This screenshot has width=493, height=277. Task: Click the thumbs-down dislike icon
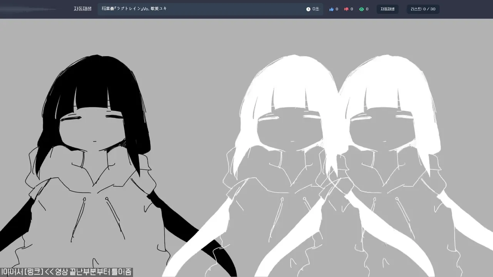346,9
